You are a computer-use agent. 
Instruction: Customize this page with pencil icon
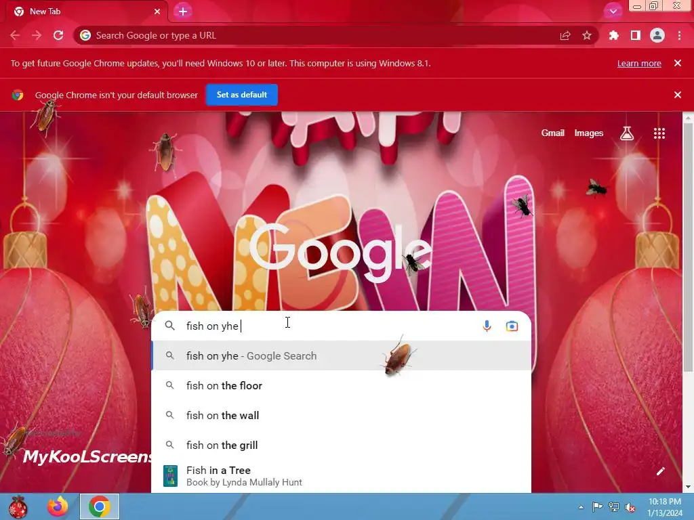point(660,471)
